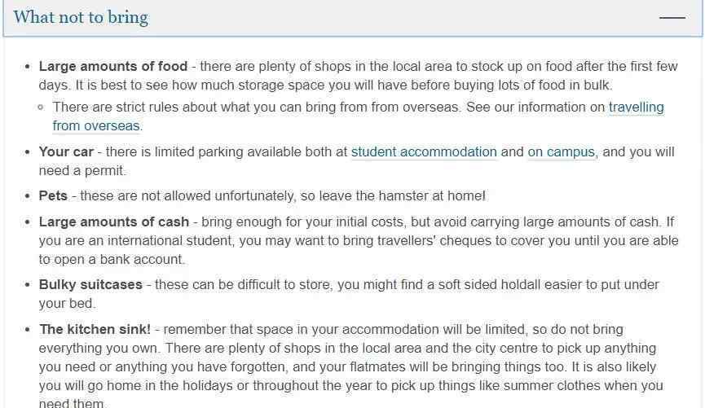Click the bold 'Pets' label
The image size is (705, 408).
[53, 196]
